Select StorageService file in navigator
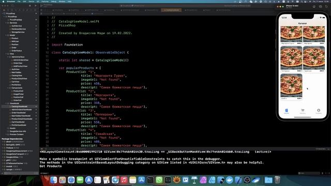This screenshot has height=186, width=331. pyautogui.click(x=18, y=32)
